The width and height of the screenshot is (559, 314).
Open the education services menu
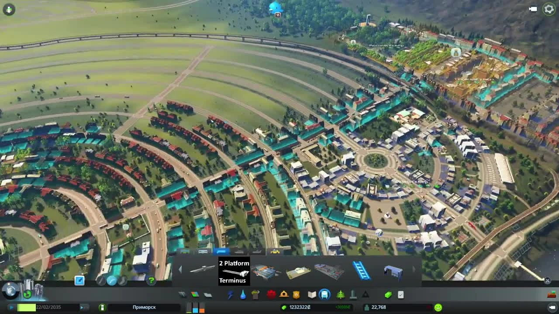point(311,294)
